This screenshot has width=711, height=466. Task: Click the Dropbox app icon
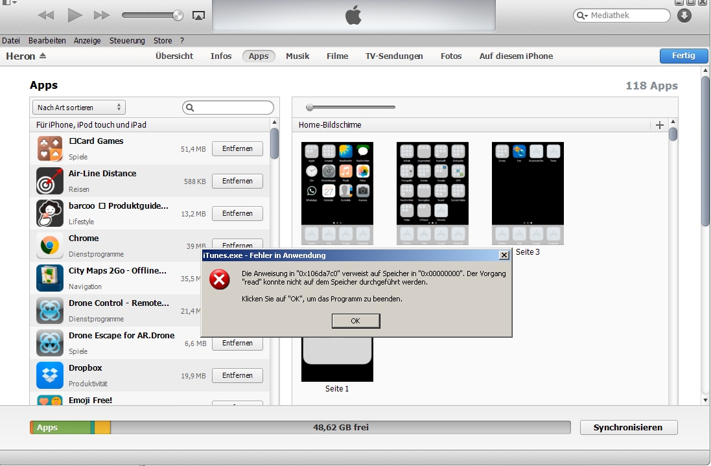tap(50, 375)
